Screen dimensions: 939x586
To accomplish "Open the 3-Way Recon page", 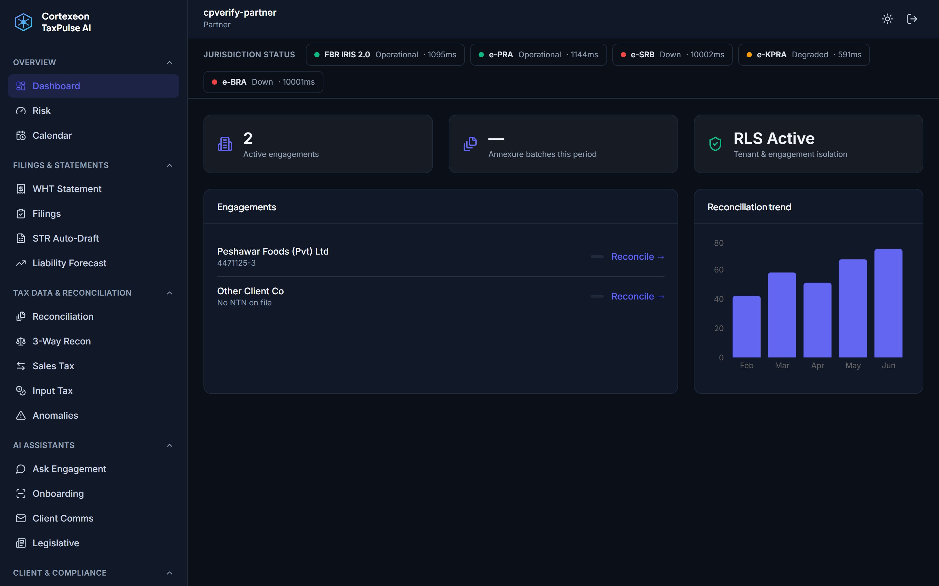I will (94, 342).
